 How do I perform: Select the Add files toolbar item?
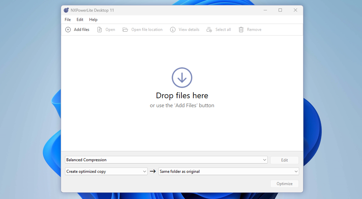click(x=77, y=29)
